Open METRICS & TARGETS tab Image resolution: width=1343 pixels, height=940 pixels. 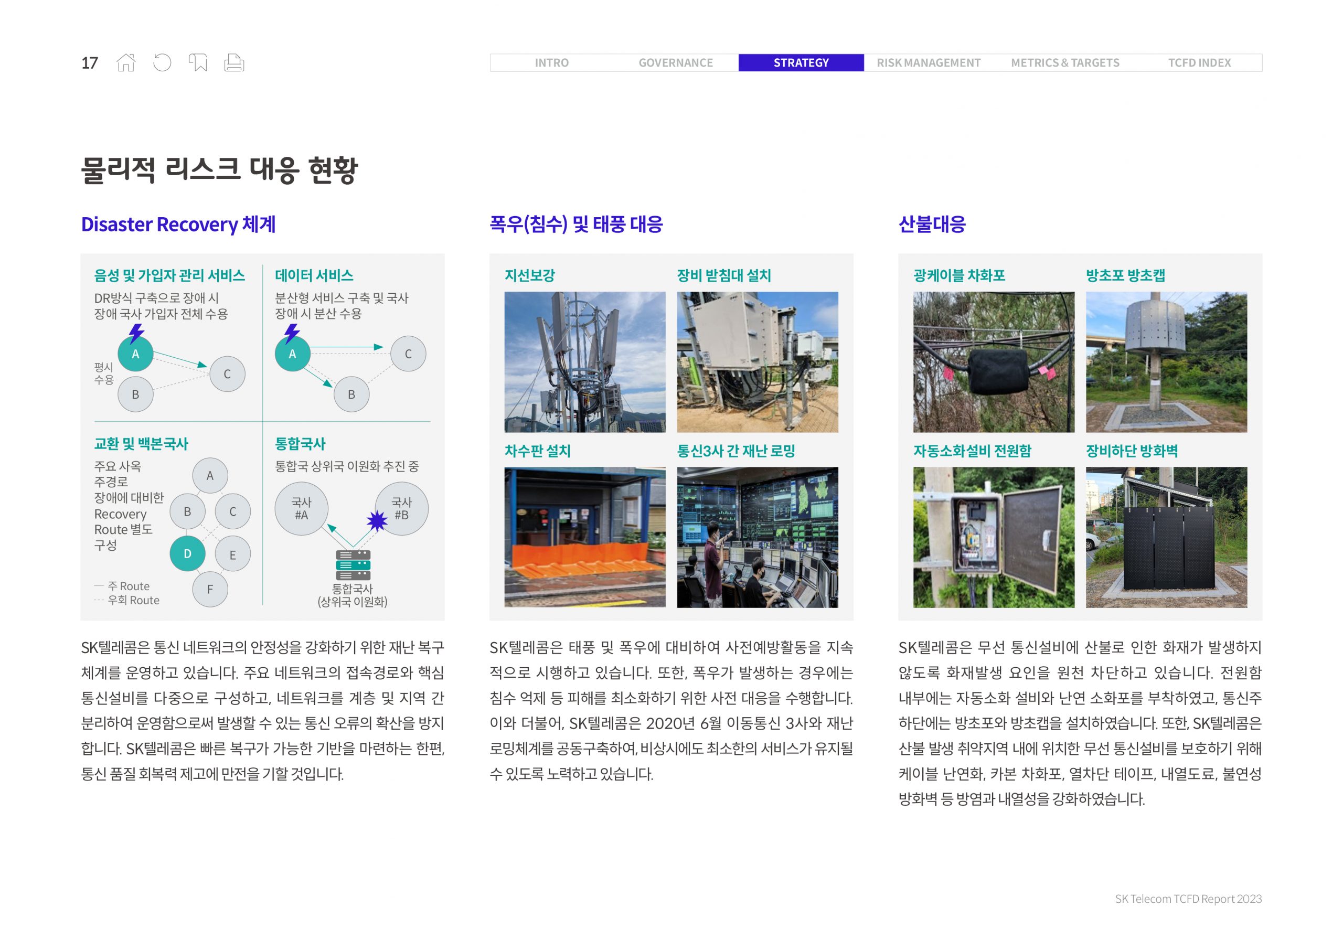click(1064, 62)
